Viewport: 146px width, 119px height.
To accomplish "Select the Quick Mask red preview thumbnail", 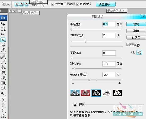I will (85, 93).
